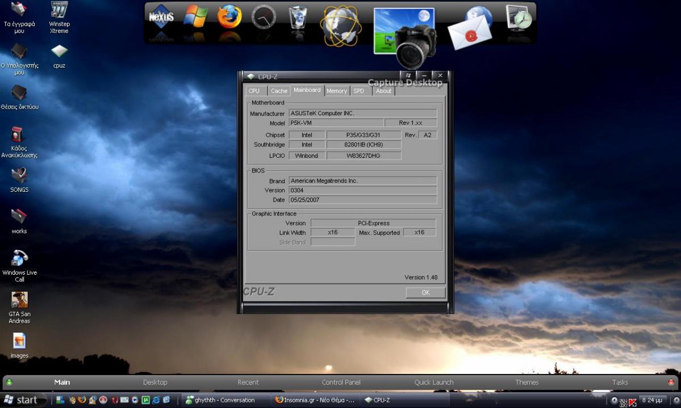The height and width of the screenshot is (408, 681).
Task: Click the Capture Desktop camera icon
Action: point(405,38)
